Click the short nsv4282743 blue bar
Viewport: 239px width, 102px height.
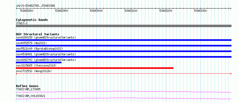pos(39,62)
